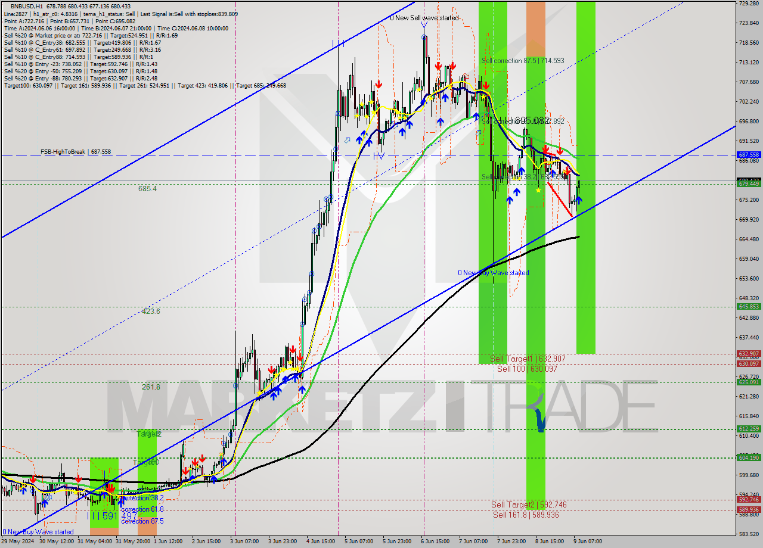Click the '8 Jun 15:00' time axis label
Image resolution: width=763 pixels, height=548 pixels.
tap(549, 541)
